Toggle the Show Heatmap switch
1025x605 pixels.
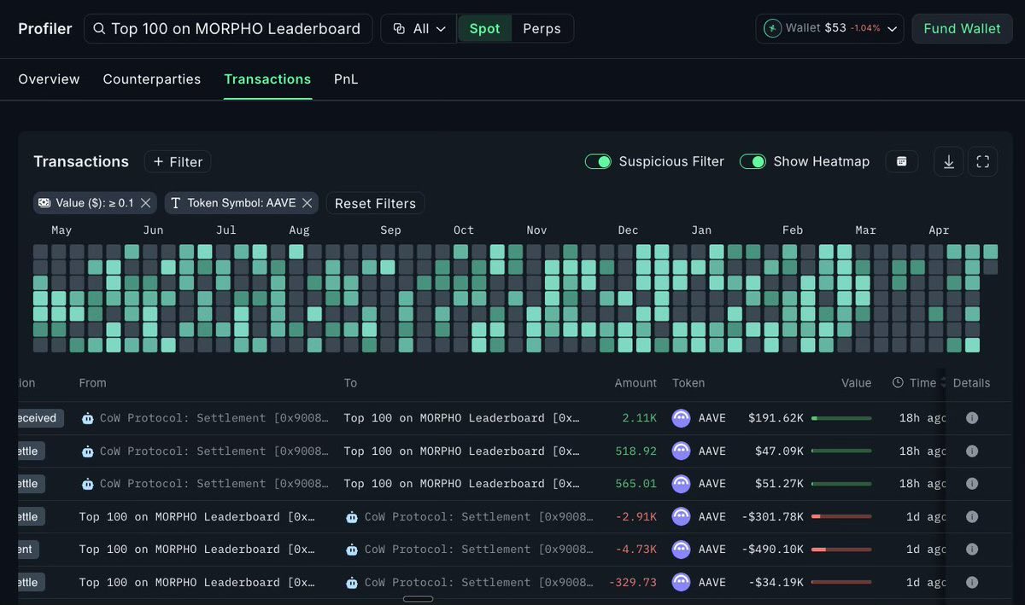tap(753, 161)
